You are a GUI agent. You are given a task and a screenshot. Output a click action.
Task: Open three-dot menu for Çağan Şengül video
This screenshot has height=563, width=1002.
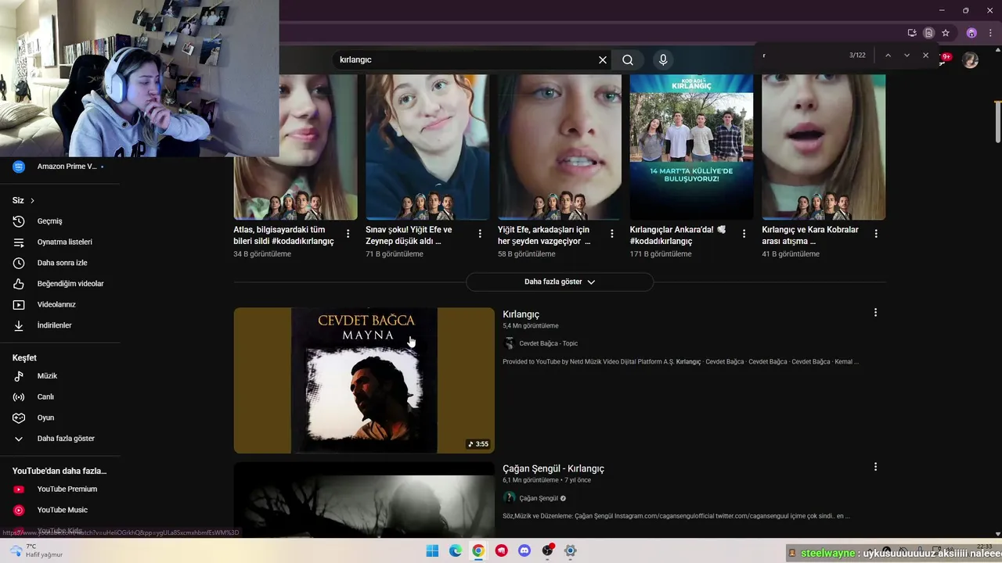click(x=875, y=467)
